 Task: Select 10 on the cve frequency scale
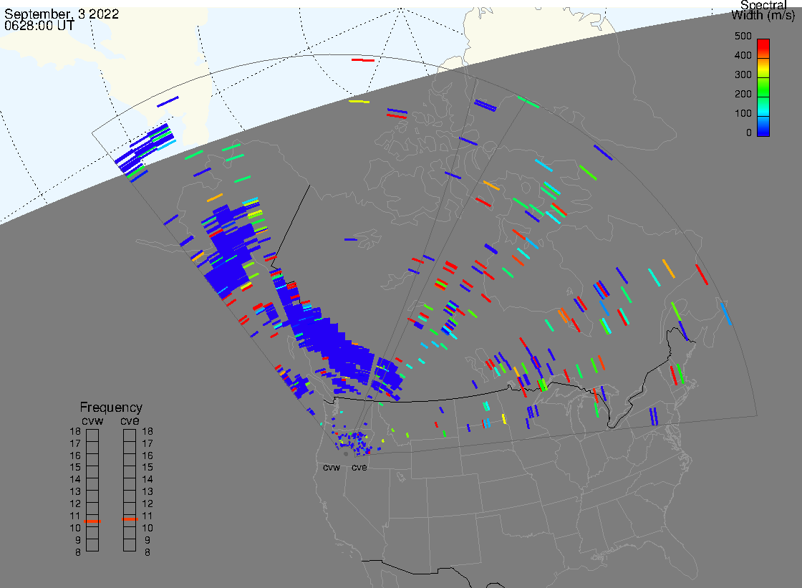coord(148,528)
